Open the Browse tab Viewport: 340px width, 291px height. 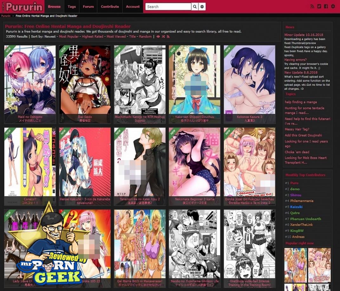pyautogui.click(x=54, y=7)
